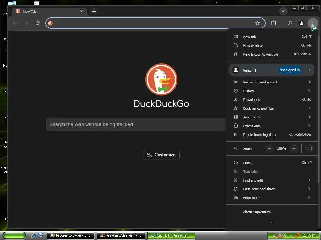Switch to Process Explorer taskbar button

click(71, 236)
